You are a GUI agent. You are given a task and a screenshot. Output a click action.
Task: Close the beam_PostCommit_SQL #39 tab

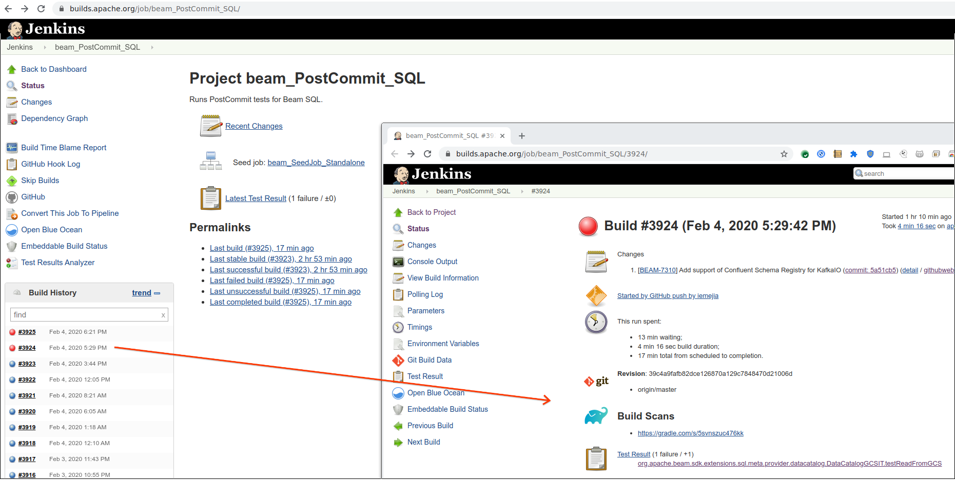point(502,136)
